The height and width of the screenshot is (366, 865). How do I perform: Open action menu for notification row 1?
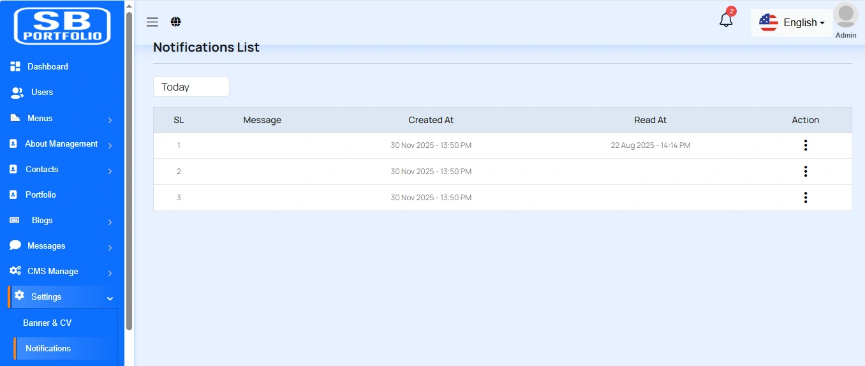[805, 145]
